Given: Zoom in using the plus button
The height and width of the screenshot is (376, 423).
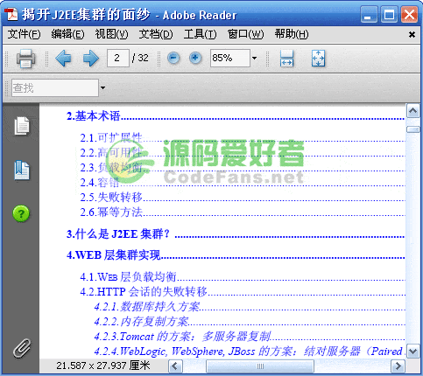Looking at the screenshot, I should pos(195,58).
